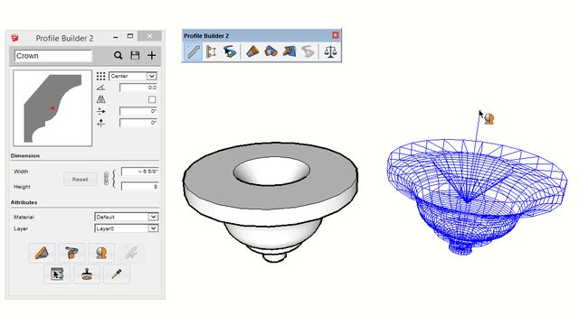Select the blue-orange assembly build toolbar icon
The height and width of the screenshot is (325, 579).
[271, 51]
